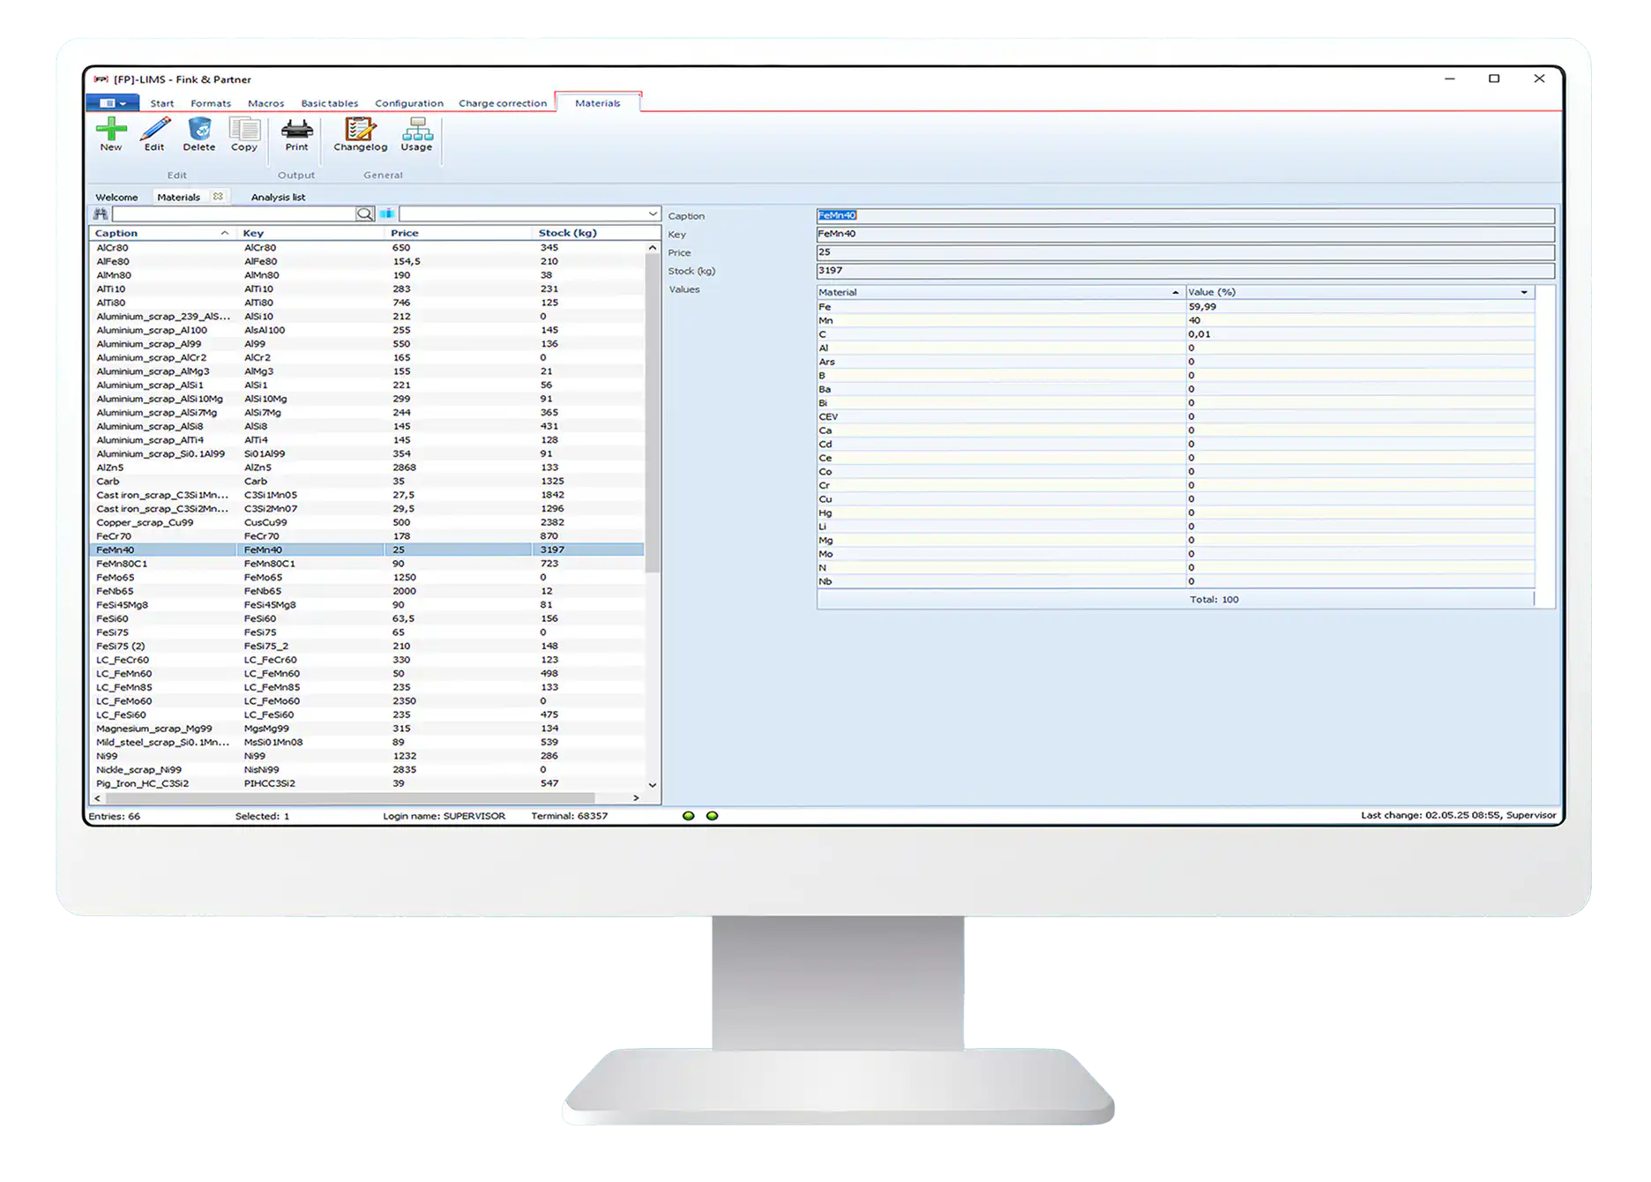Open the Changelog clipboard icon
Viewport: 1651px width, 1182px height.
tap(360, 132)
